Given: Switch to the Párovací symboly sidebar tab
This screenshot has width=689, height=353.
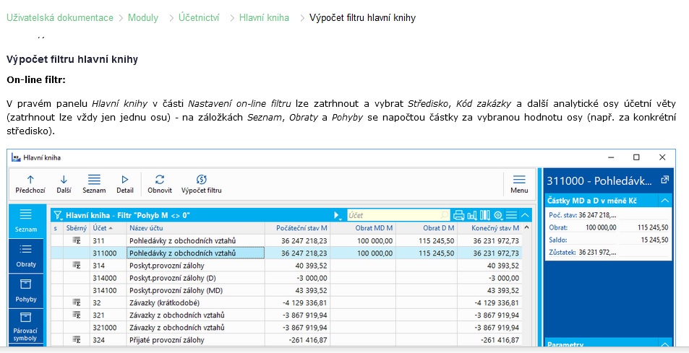Looking at the screenshot, I should tap(26, 327).
